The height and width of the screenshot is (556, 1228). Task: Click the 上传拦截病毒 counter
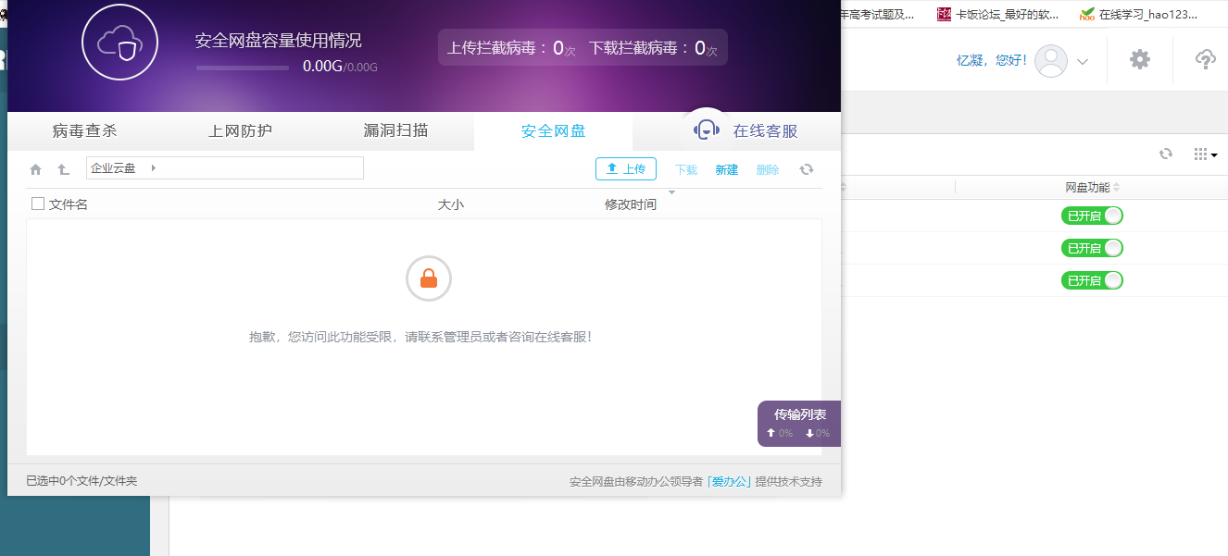point(511,48)
